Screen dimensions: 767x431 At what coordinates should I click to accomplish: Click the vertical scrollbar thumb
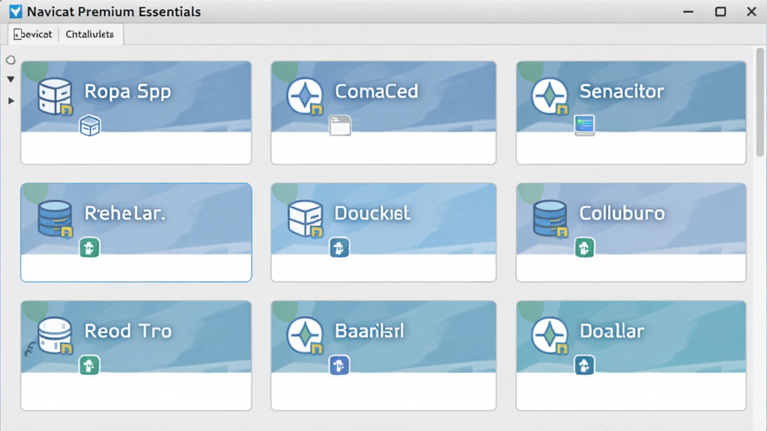coord(760,102)
